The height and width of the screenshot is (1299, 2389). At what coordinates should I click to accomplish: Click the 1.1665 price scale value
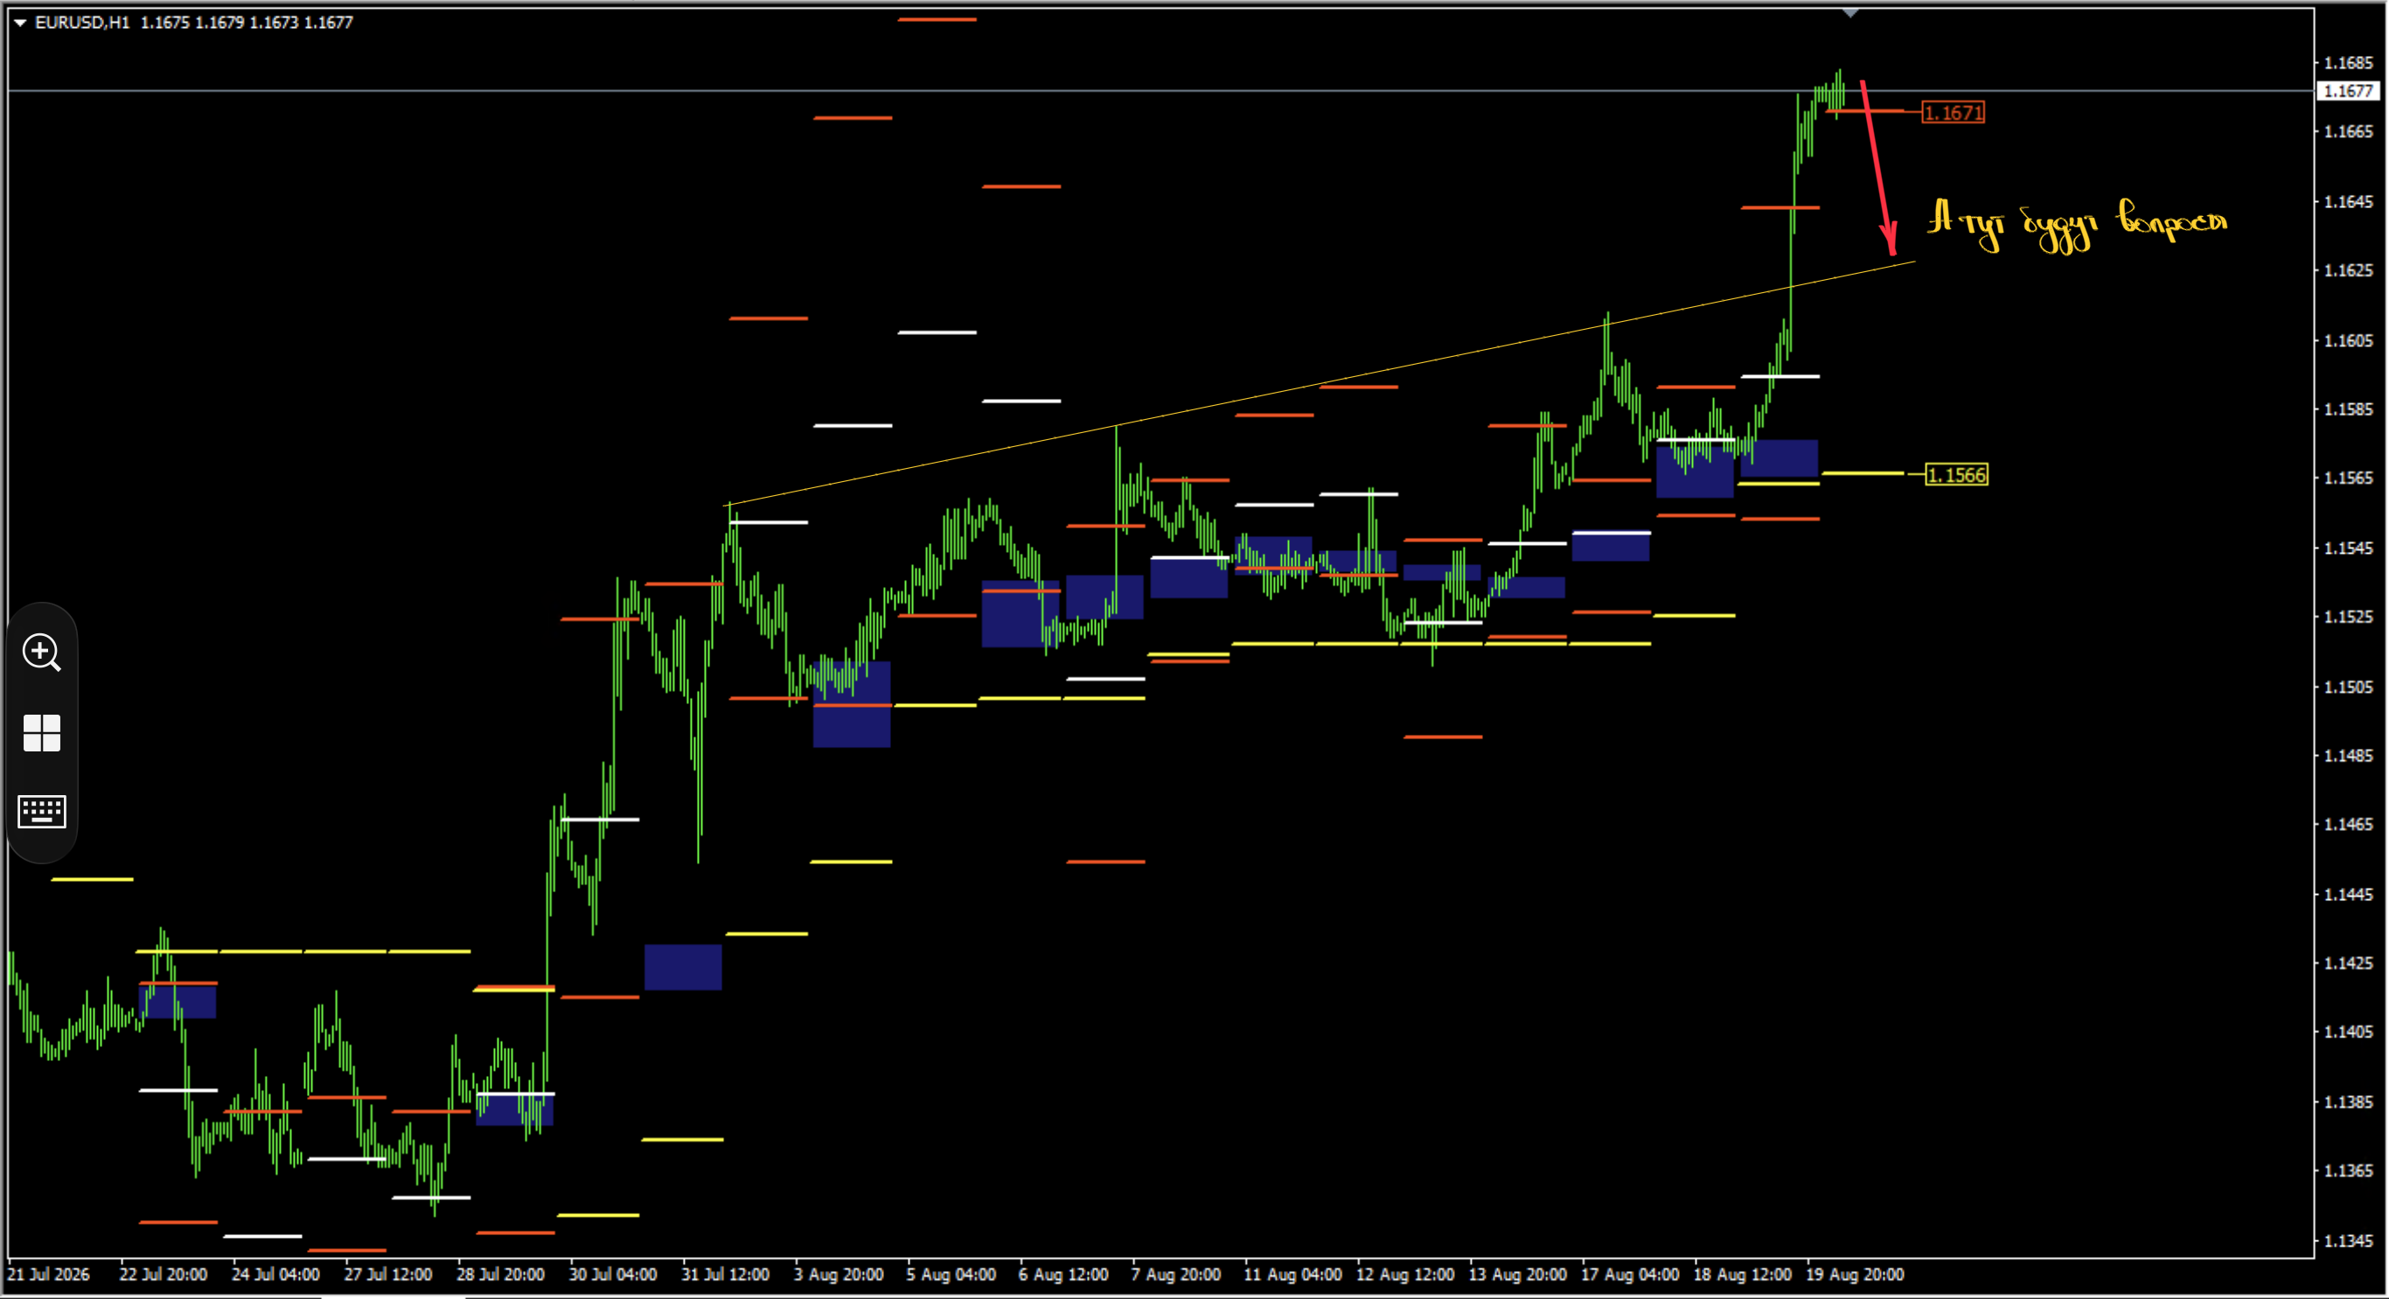coord(2348,132)
